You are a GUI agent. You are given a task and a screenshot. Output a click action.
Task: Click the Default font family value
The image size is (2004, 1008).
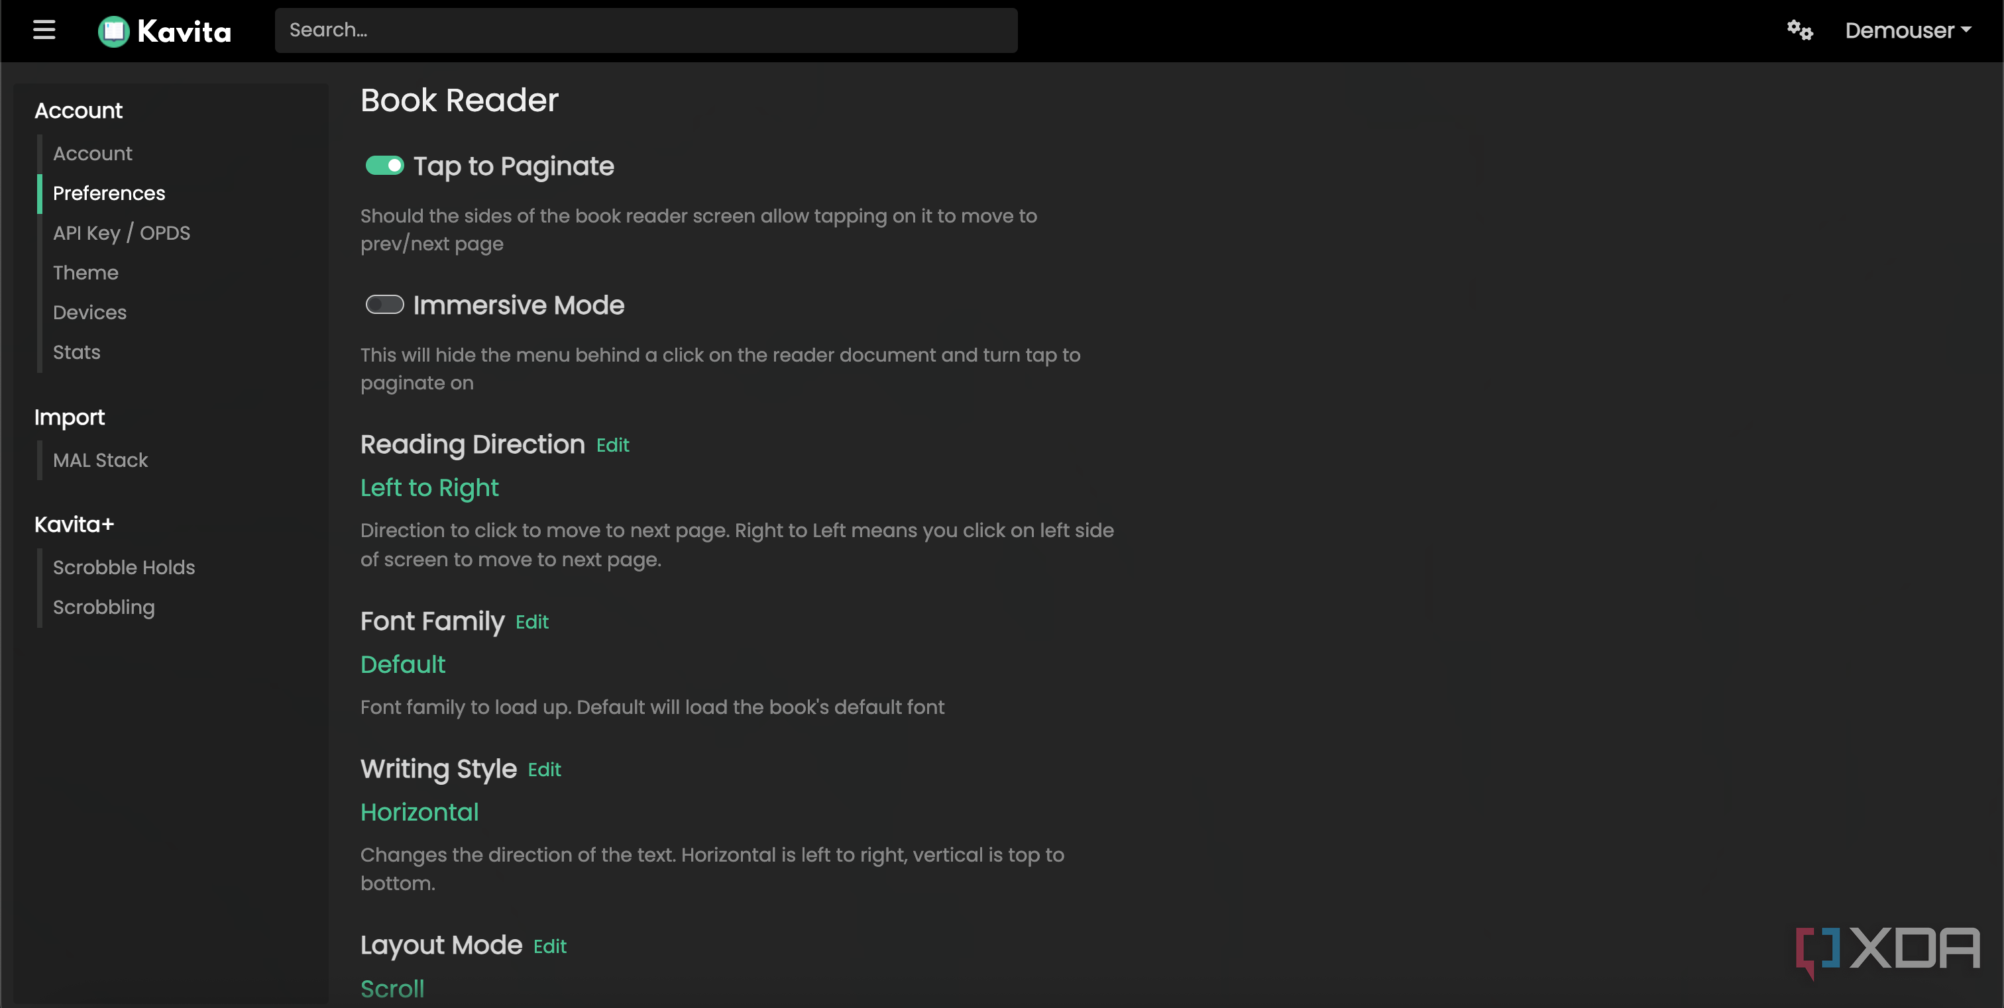(403, 664)
